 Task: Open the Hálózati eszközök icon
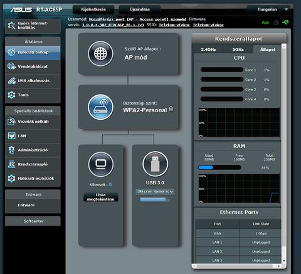coord(11,178)
